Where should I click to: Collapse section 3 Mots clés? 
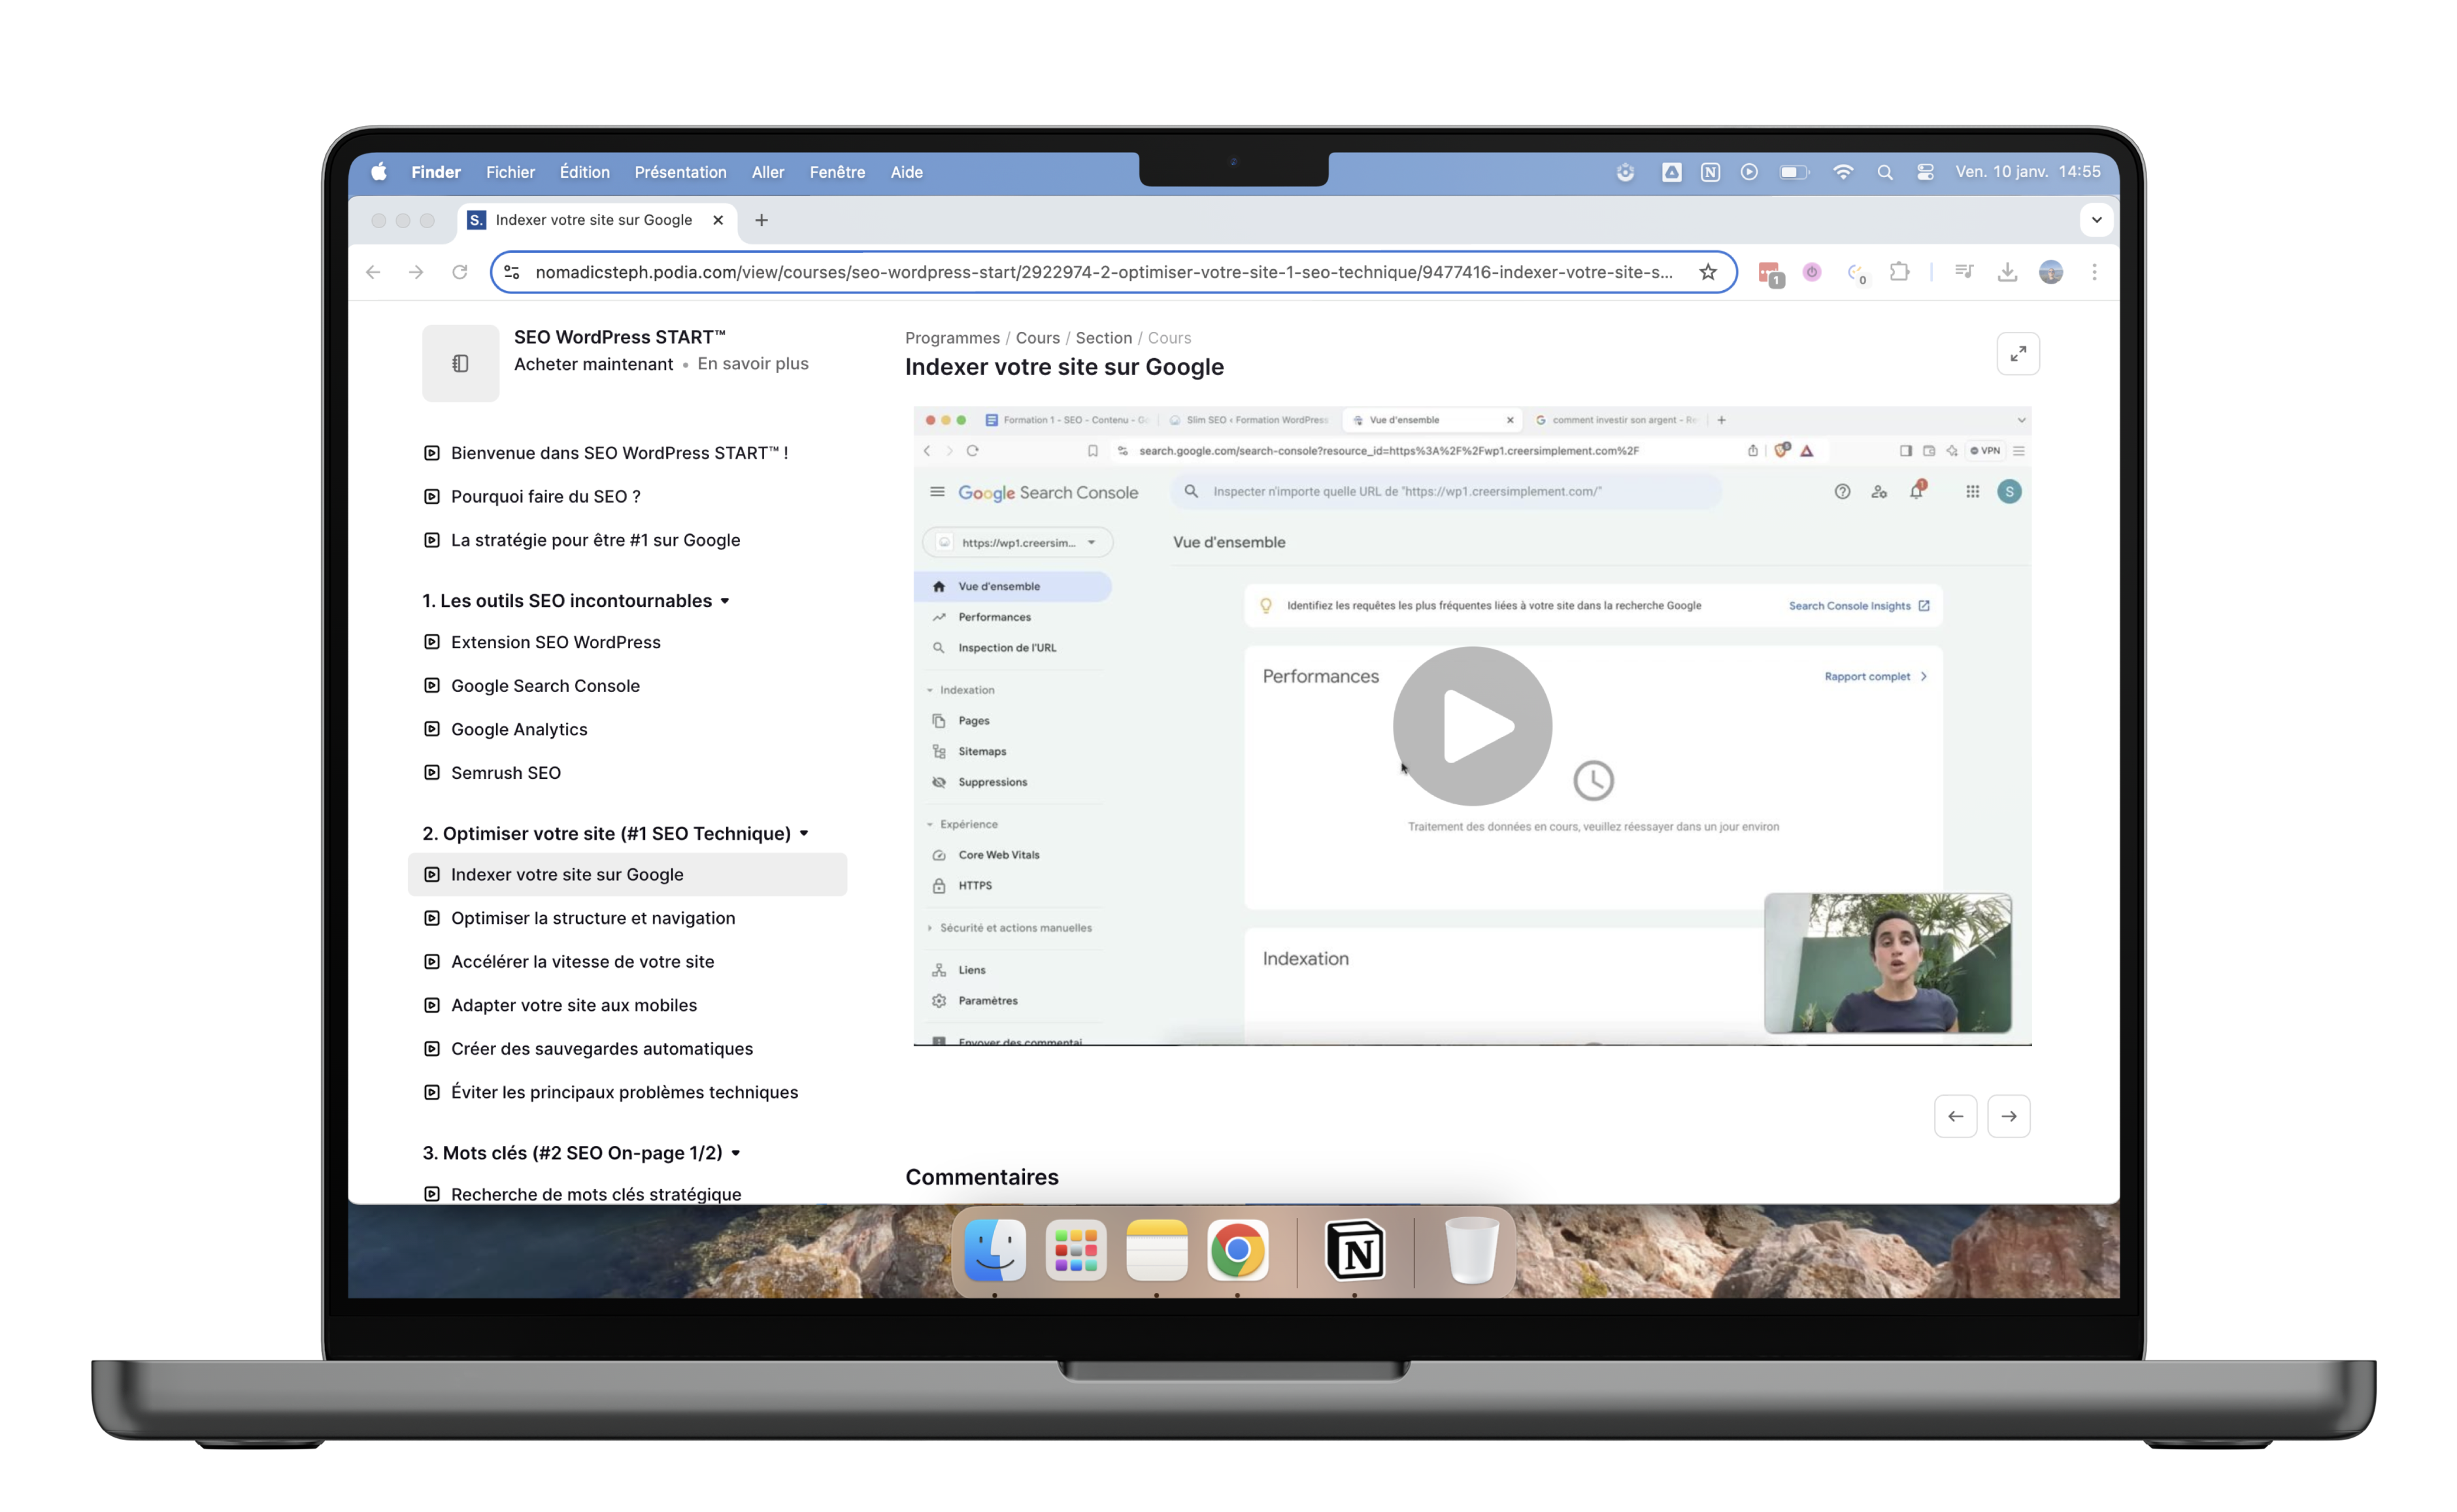(x=735, y=1153)
